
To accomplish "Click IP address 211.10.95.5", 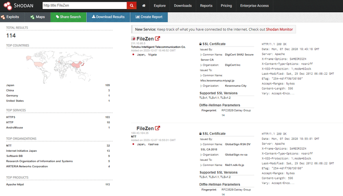I will pyautogui.click(x=138, y=43).
